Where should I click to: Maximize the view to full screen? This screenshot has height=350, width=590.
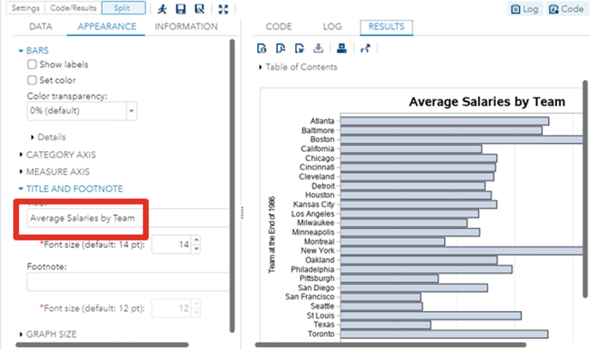click(x=223, y=10)
